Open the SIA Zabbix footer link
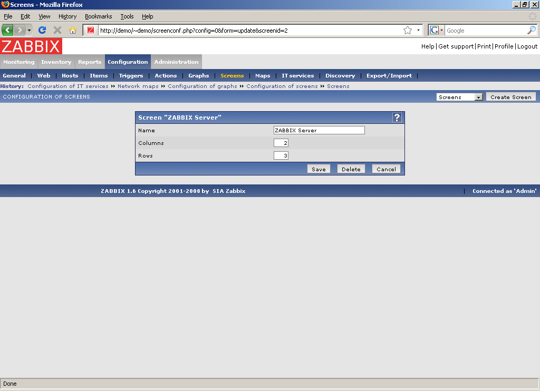This screenshot has width=540, height=391. [x=229, y=191]
